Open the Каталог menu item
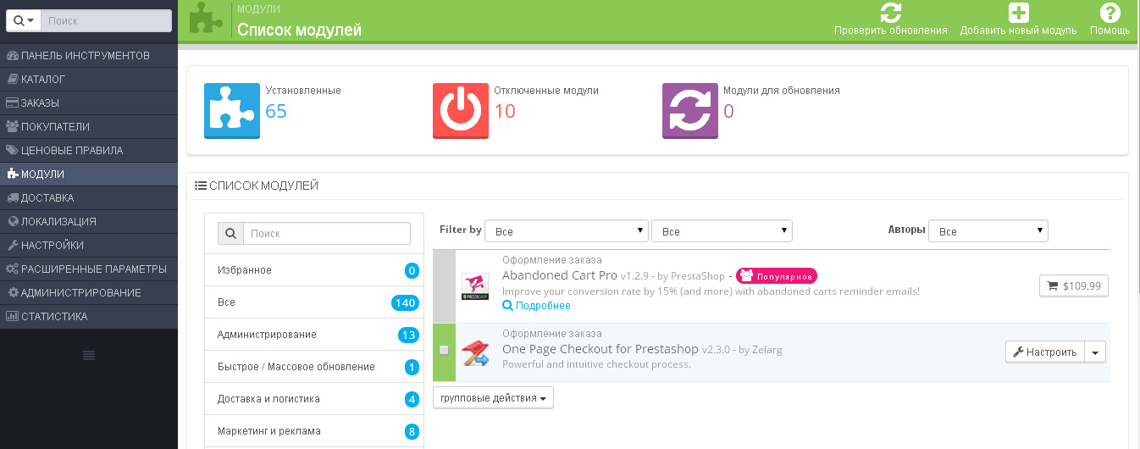This screenshot has width=1140, height=449. pyautogui.click(x=89, y=80)
